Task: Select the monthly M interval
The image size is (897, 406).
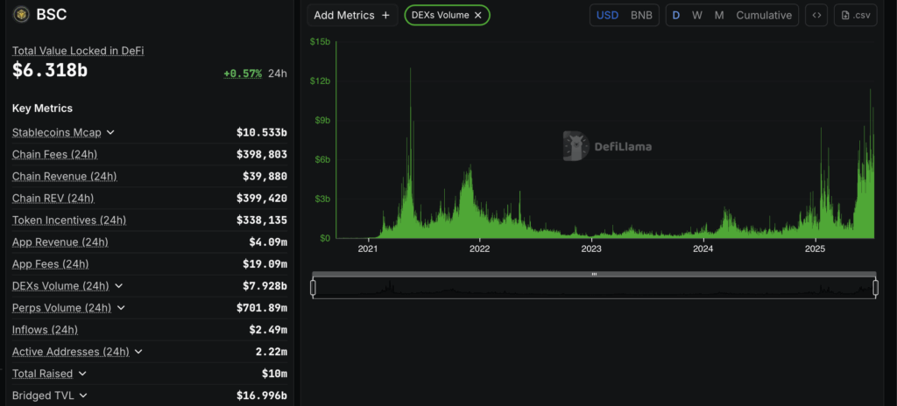Action: click(719, 16)
